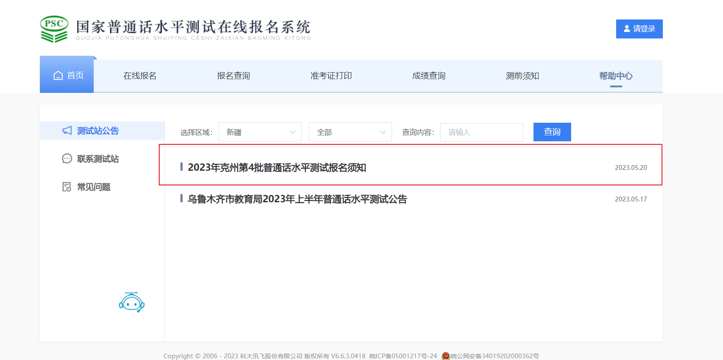Click the robot customer service assistant icon
Viewport: 723px width, 360px height.
click(132, 303)
